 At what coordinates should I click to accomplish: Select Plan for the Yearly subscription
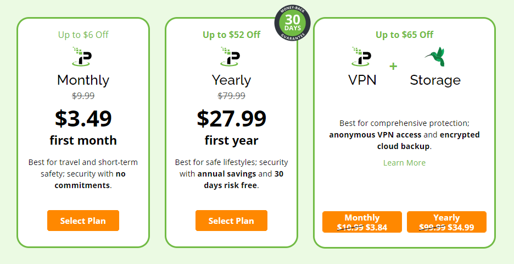pyautogui.click(x=231, y=221)
